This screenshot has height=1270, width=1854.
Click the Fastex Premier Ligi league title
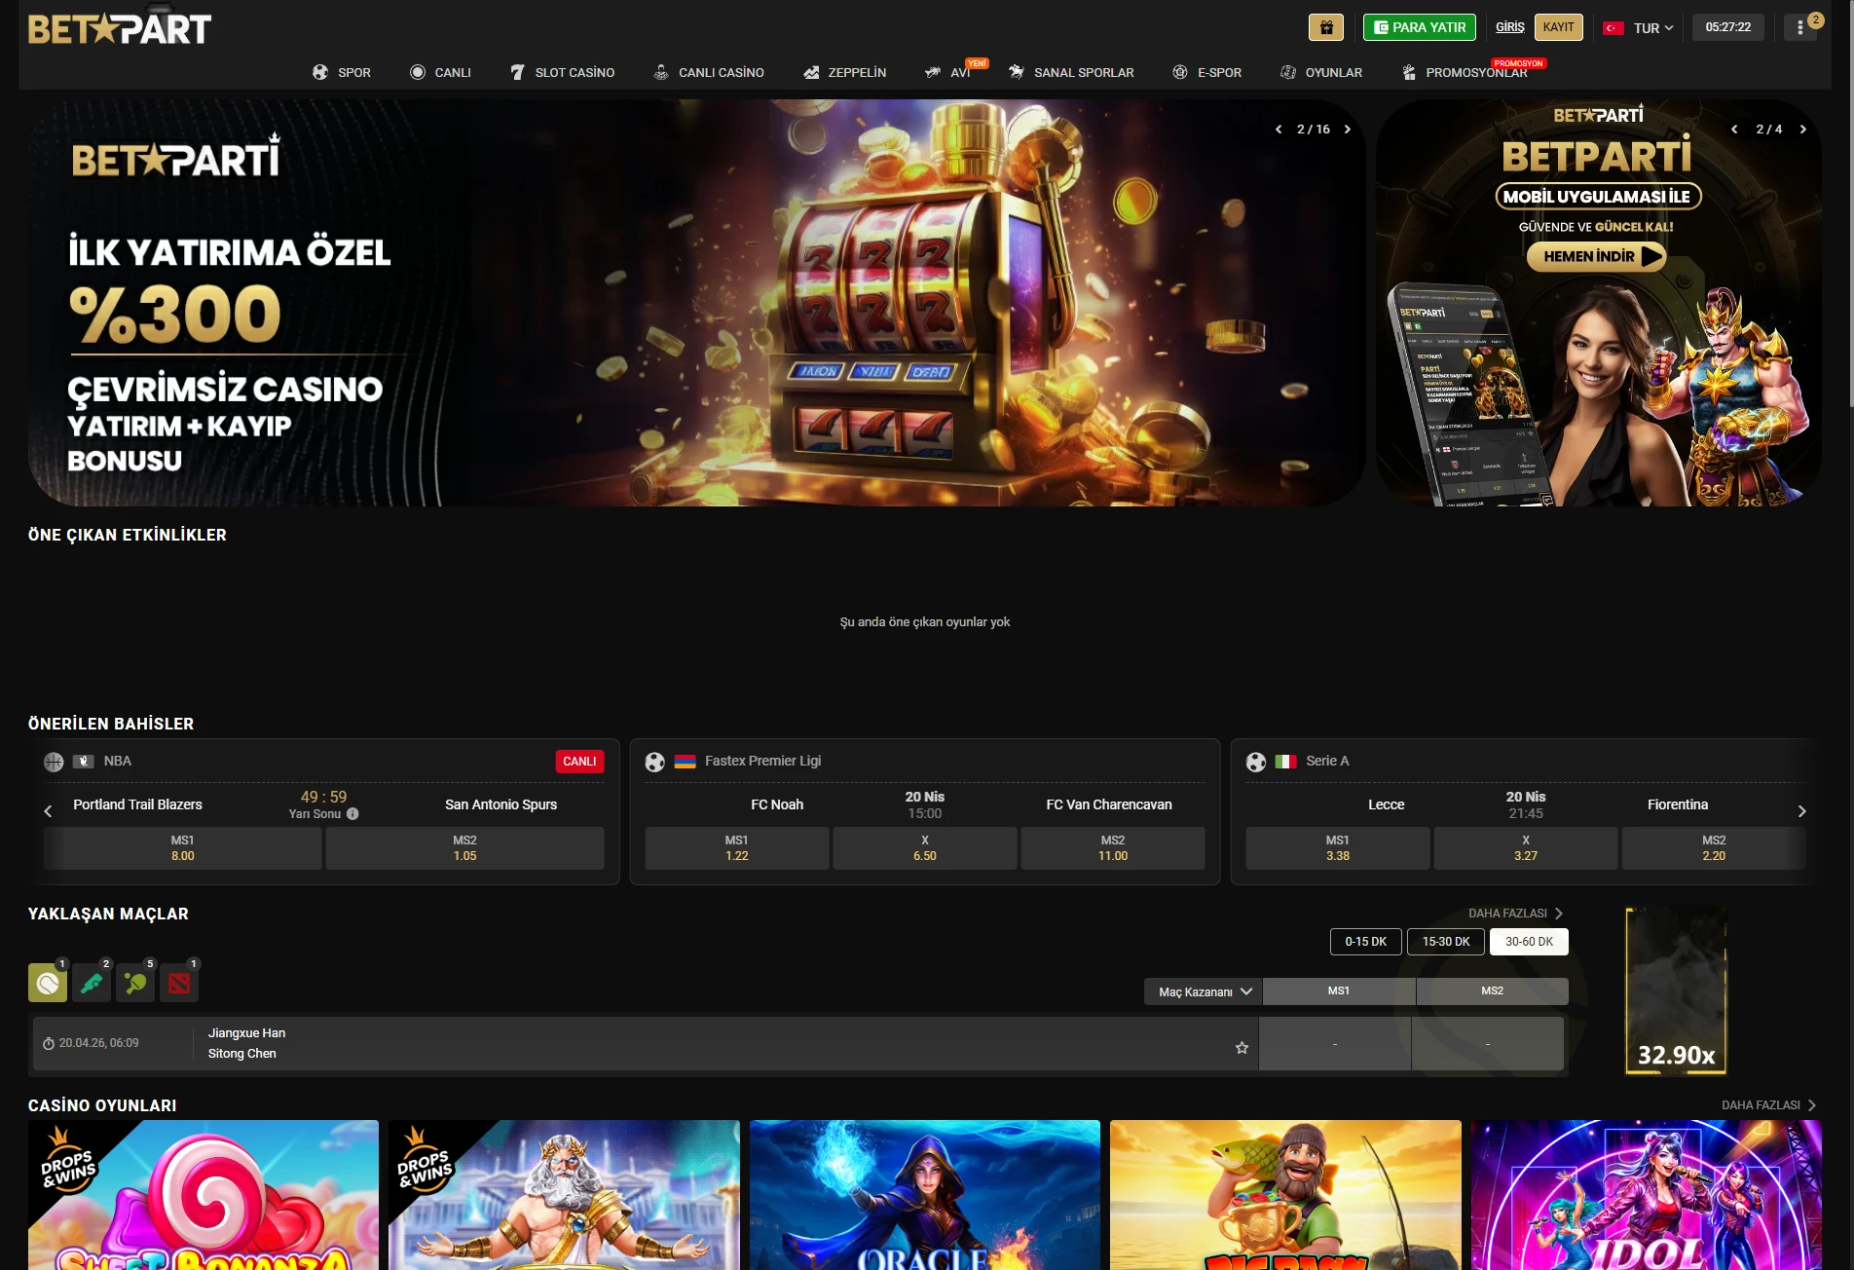tap(762, 761)
